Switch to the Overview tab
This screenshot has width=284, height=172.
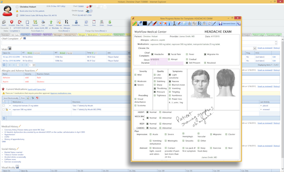click(x=5, y=35)
